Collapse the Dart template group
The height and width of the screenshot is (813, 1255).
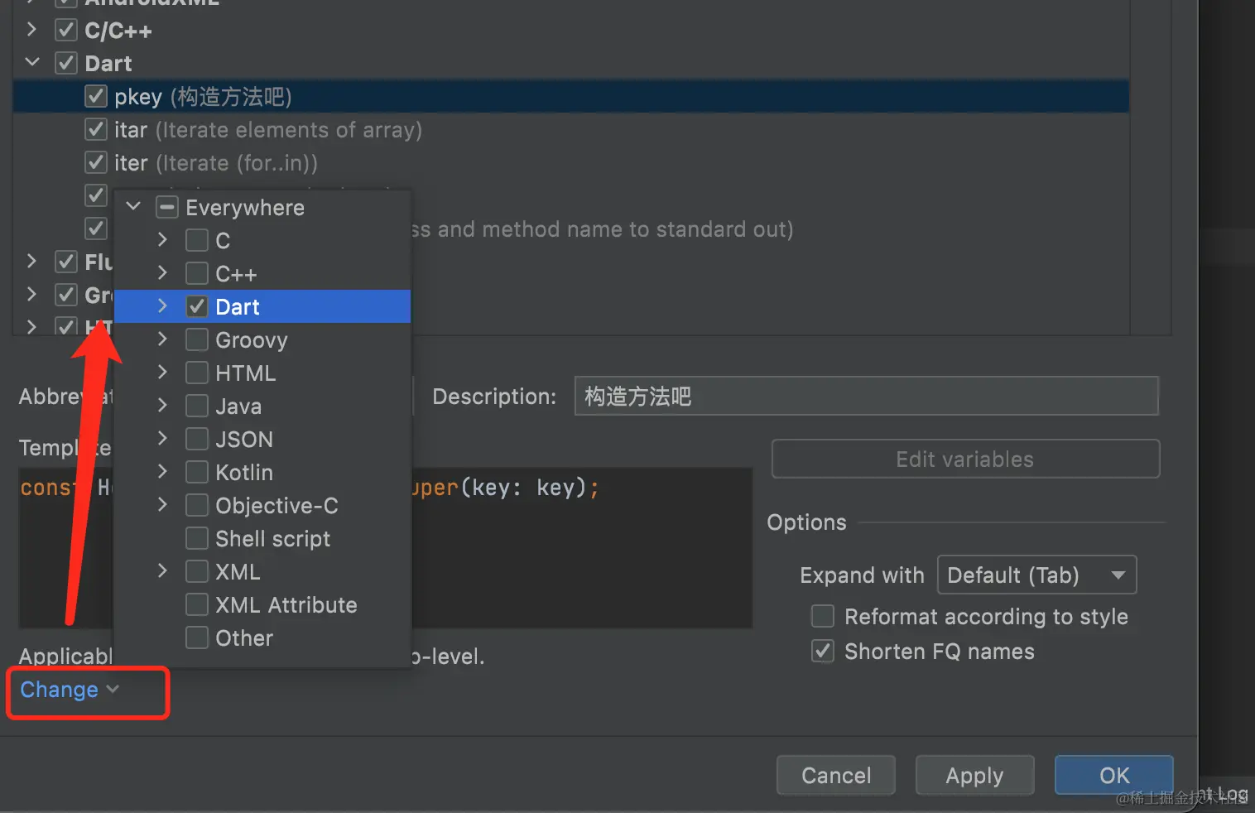tap(32, 63)
